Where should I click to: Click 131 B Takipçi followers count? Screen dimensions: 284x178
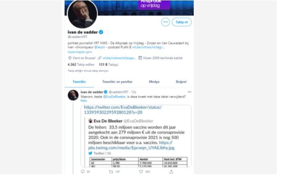tap(109, 64)
